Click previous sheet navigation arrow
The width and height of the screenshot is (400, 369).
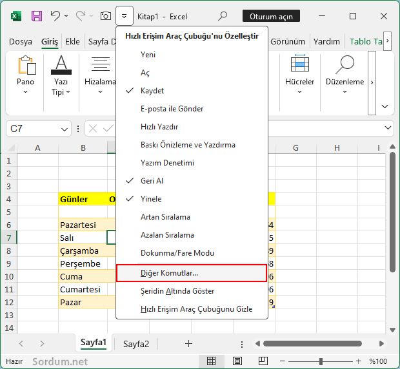point(21,343)
